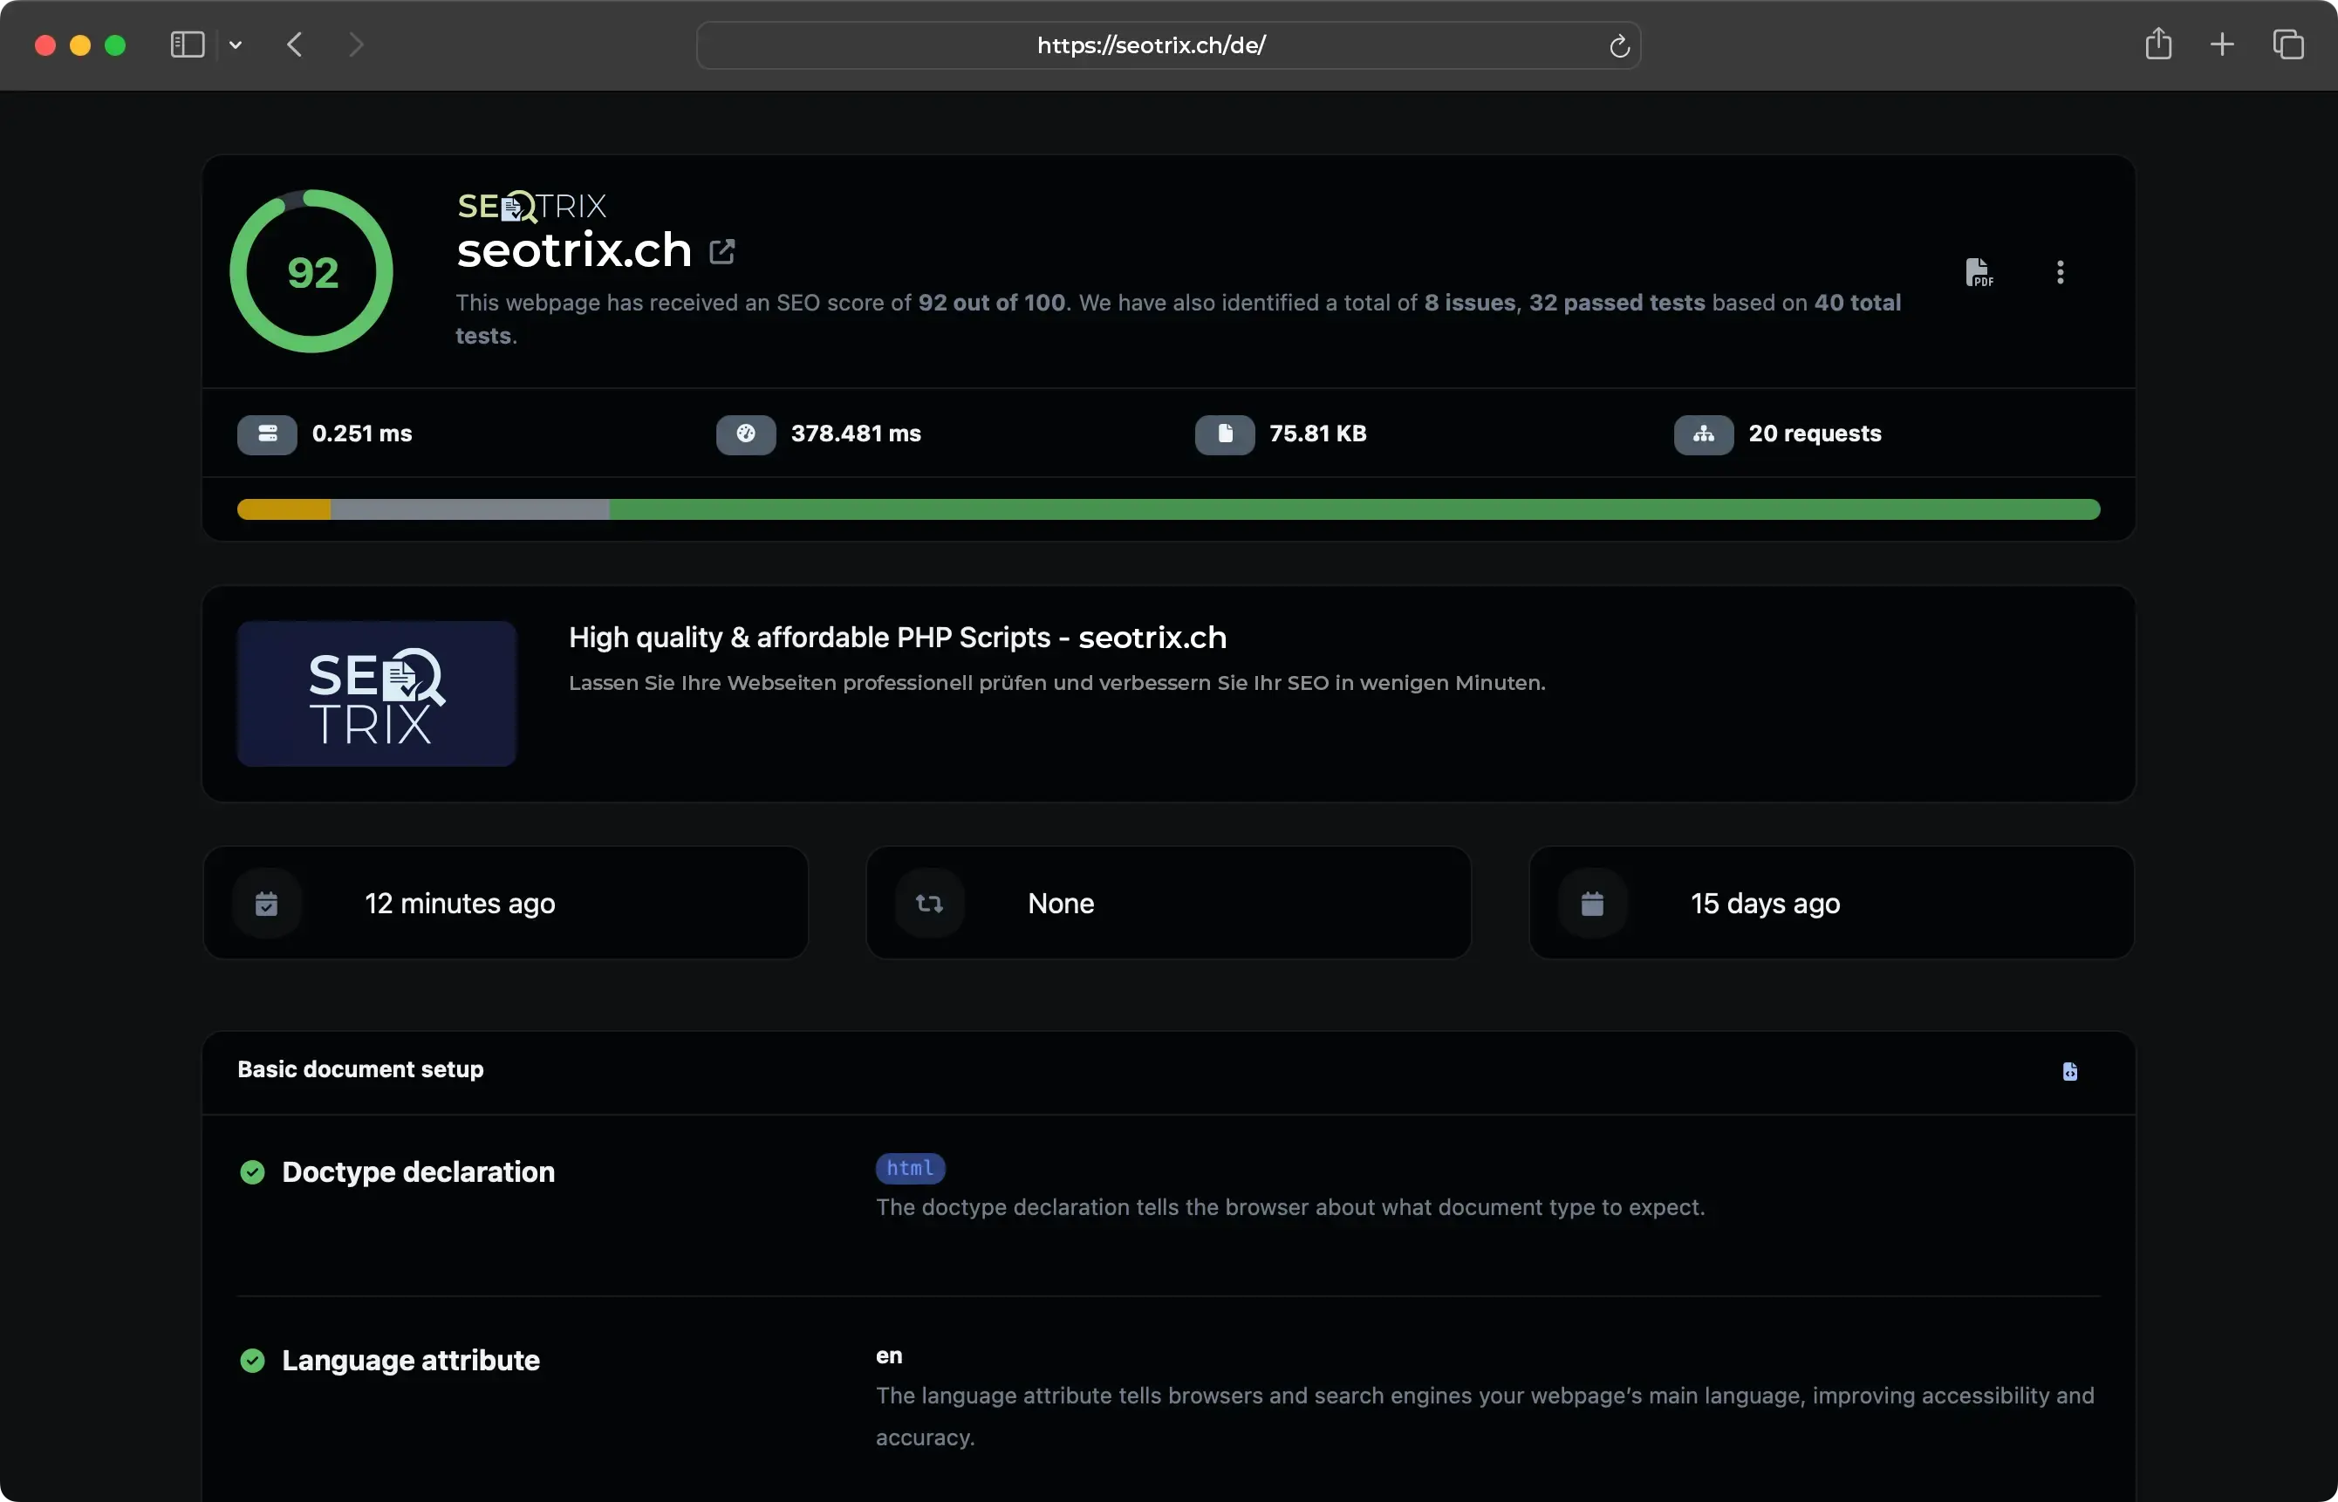
Task: Click the '15 days ago' text
Action: [1766, 905]
